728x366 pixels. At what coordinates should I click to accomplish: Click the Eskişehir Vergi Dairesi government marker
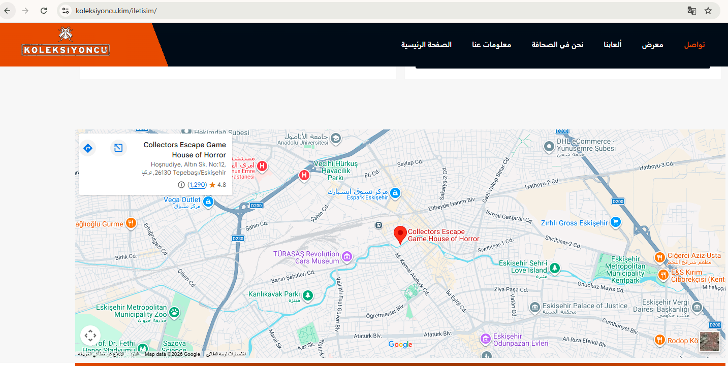(697, 307)
